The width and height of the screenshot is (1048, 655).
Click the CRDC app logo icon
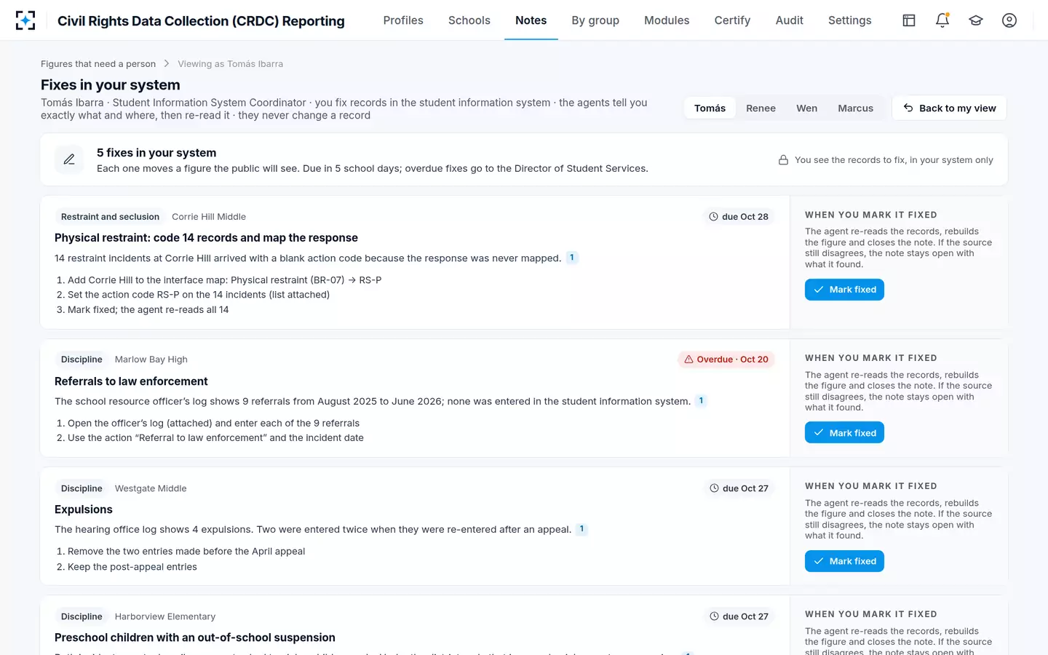click(25, 20)
